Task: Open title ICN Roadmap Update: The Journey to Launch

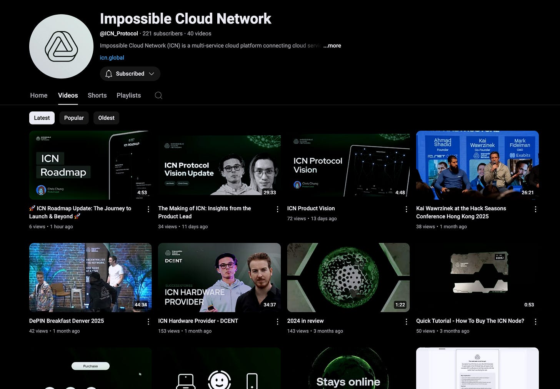Action: (80, 212)
